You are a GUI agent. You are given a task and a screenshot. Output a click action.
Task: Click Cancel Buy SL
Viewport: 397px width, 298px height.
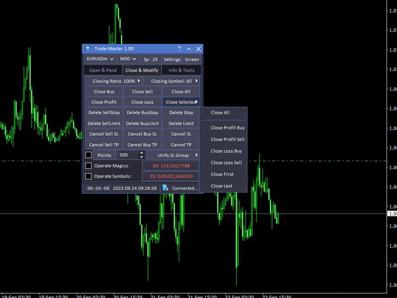(142, 134)
